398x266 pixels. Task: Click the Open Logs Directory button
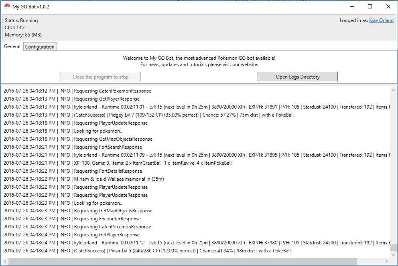point(297,77)
